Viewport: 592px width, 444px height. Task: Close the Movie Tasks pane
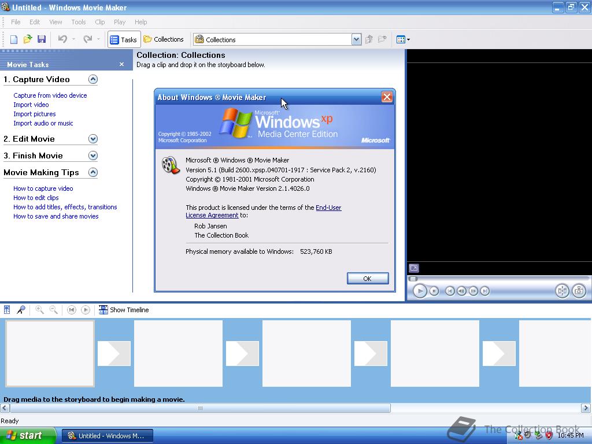(x=121, y=64)
